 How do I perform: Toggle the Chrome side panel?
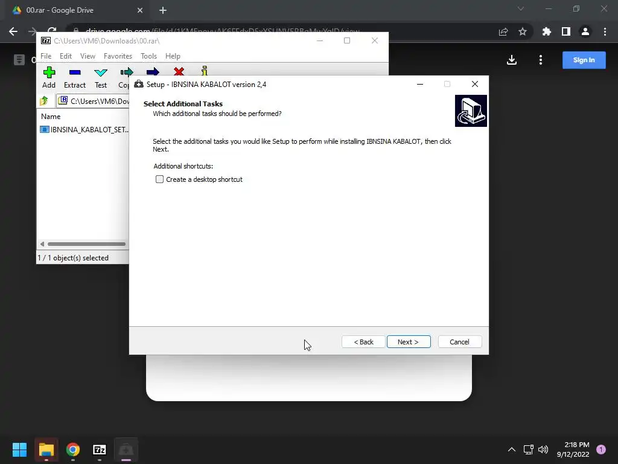(x=566, y=31)
